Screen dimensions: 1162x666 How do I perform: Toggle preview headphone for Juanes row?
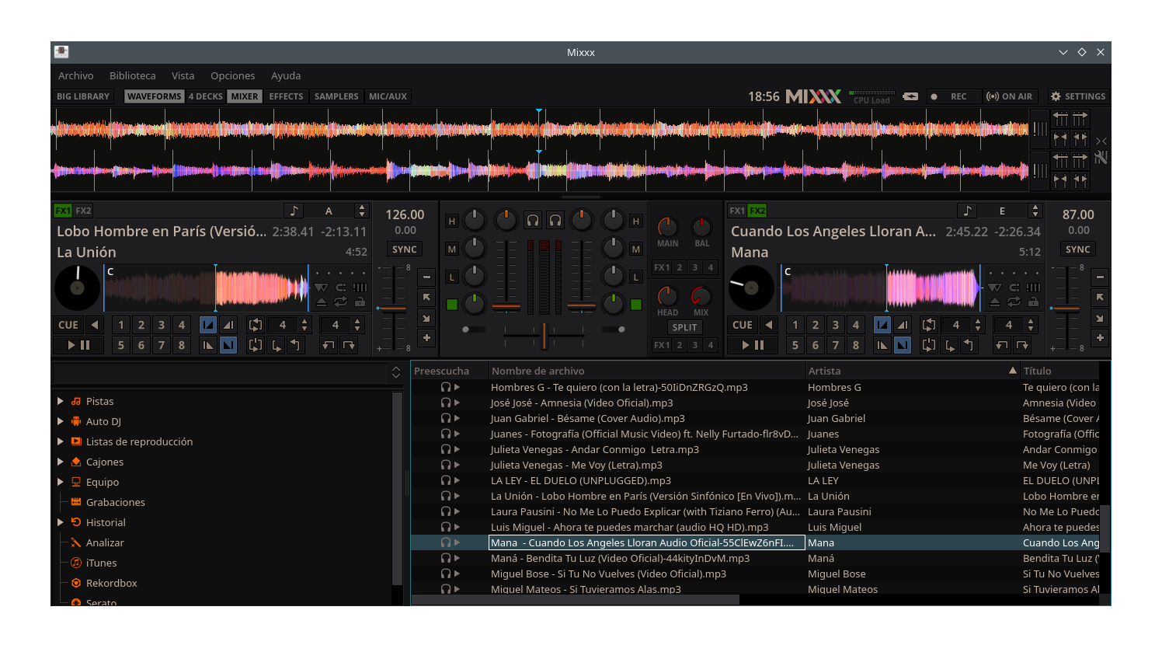click(x=446, y=434)
